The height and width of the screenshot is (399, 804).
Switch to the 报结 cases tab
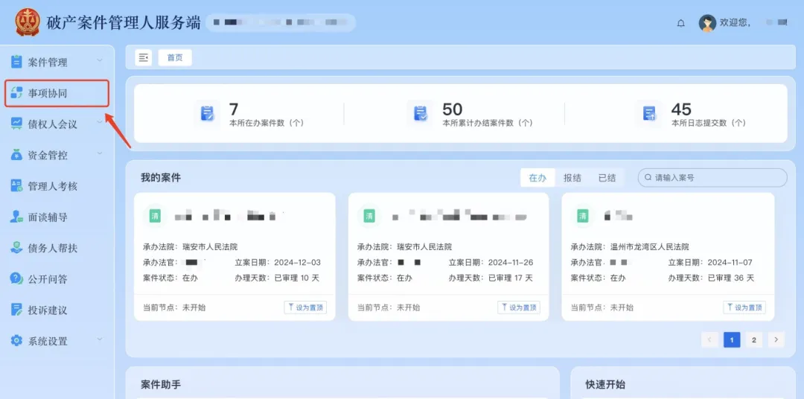[572, 178]
